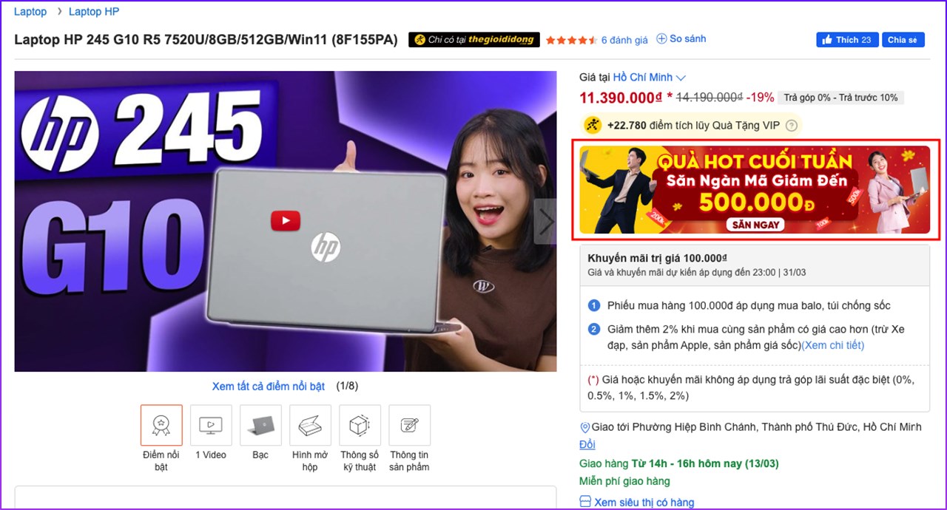Open the 6 đánh giá reviews link
This screenshot has height=510, width=947.
624,40
